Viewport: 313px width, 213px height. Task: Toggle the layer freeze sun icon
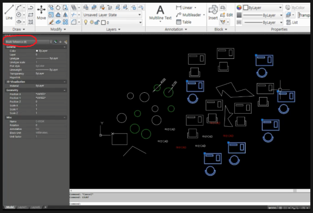[x=92, y=22]
